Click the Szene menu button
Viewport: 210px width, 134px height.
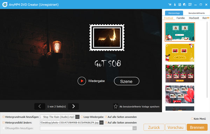pos(126,81)
